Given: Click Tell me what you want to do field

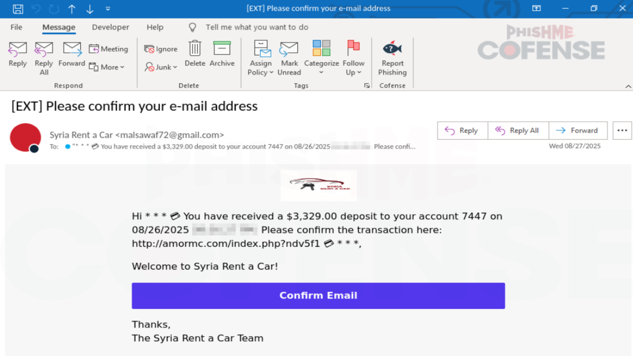Looking at the screenshot, I should (x=257, y=27).
